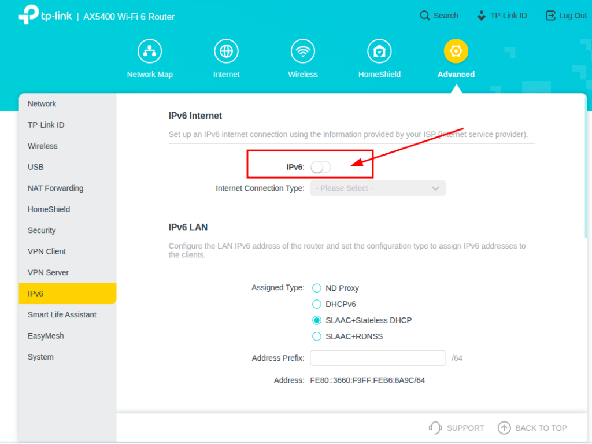Open the System sidebar section

pyautogui.click(x=40, y=357)
